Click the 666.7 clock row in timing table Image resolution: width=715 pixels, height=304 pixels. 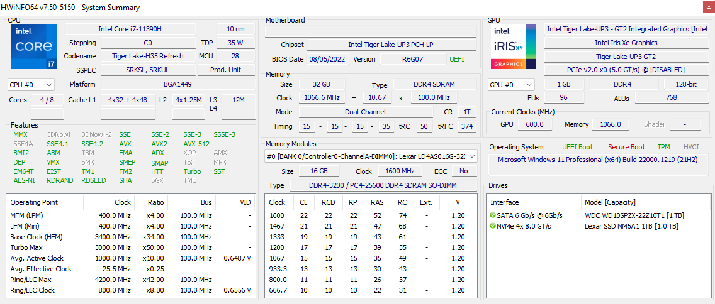tap(371, 290)
